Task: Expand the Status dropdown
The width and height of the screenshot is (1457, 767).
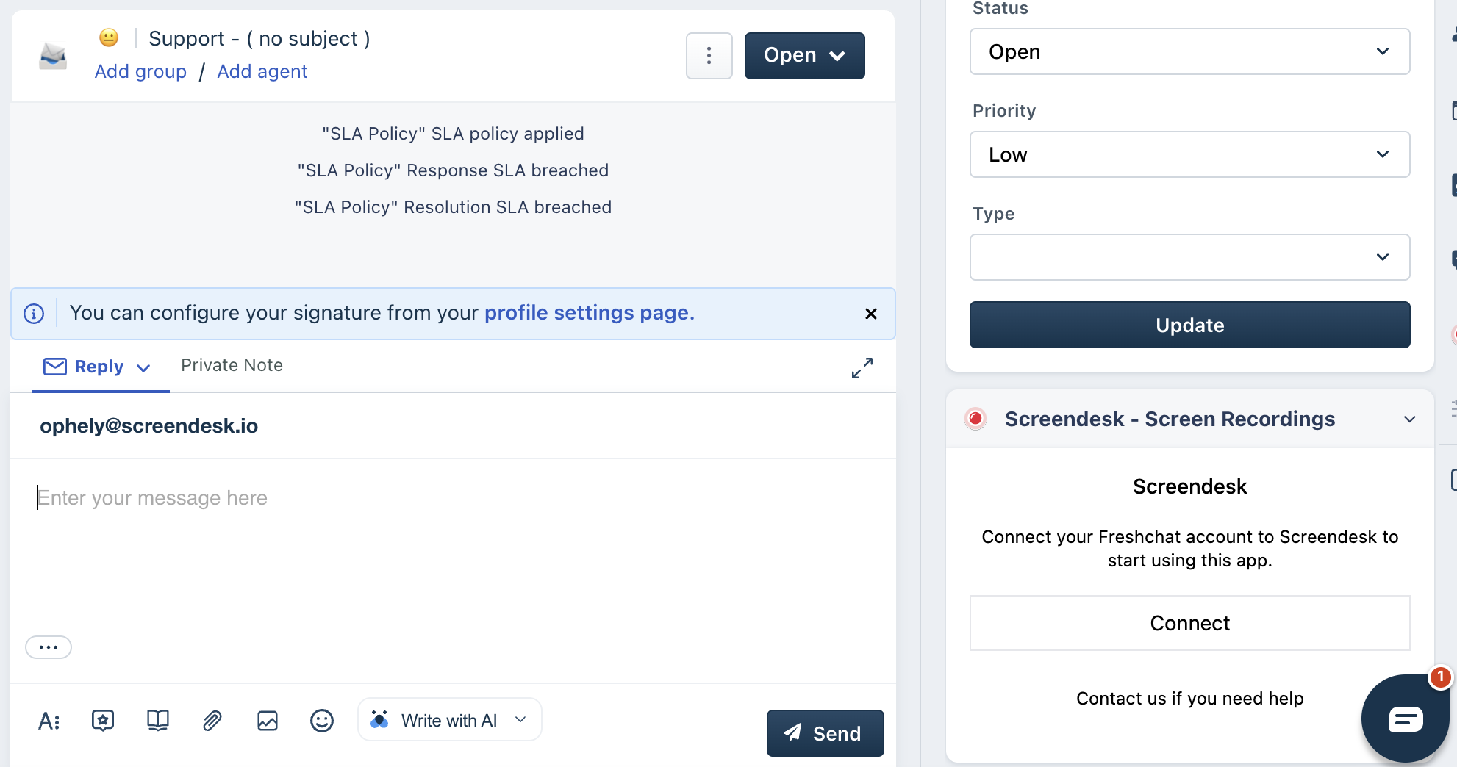Action: [1189, 51]
